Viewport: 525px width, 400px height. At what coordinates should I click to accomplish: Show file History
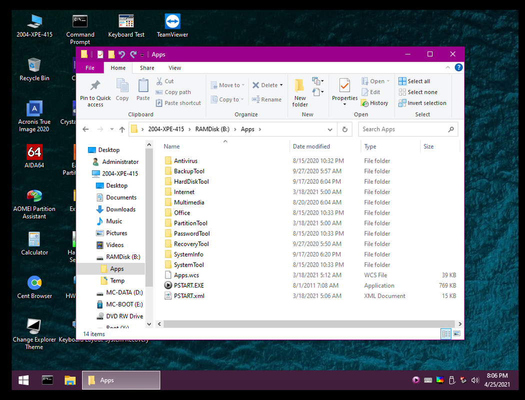click(x=374, y=103)
